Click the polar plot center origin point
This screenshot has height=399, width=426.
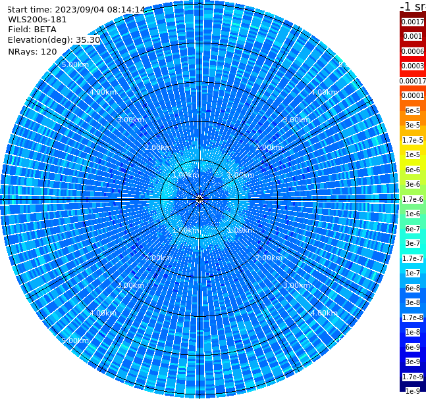pyautogui.click(x=200, y=200)
